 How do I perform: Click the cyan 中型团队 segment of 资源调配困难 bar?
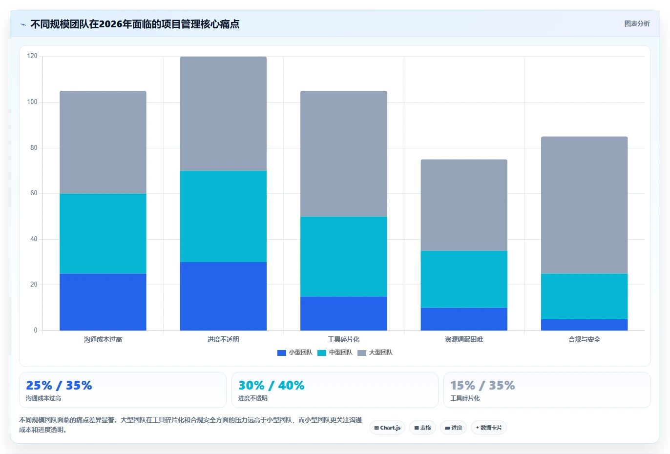coord(464,279)
